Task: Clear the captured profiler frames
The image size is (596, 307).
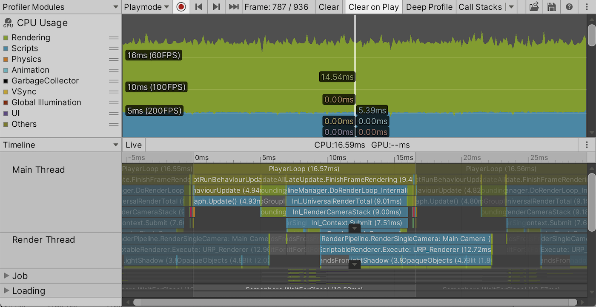Action: (329, 7)
